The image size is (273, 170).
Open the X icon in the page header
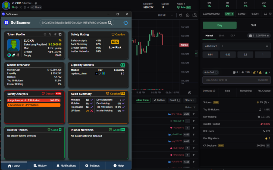coord(21,7)
